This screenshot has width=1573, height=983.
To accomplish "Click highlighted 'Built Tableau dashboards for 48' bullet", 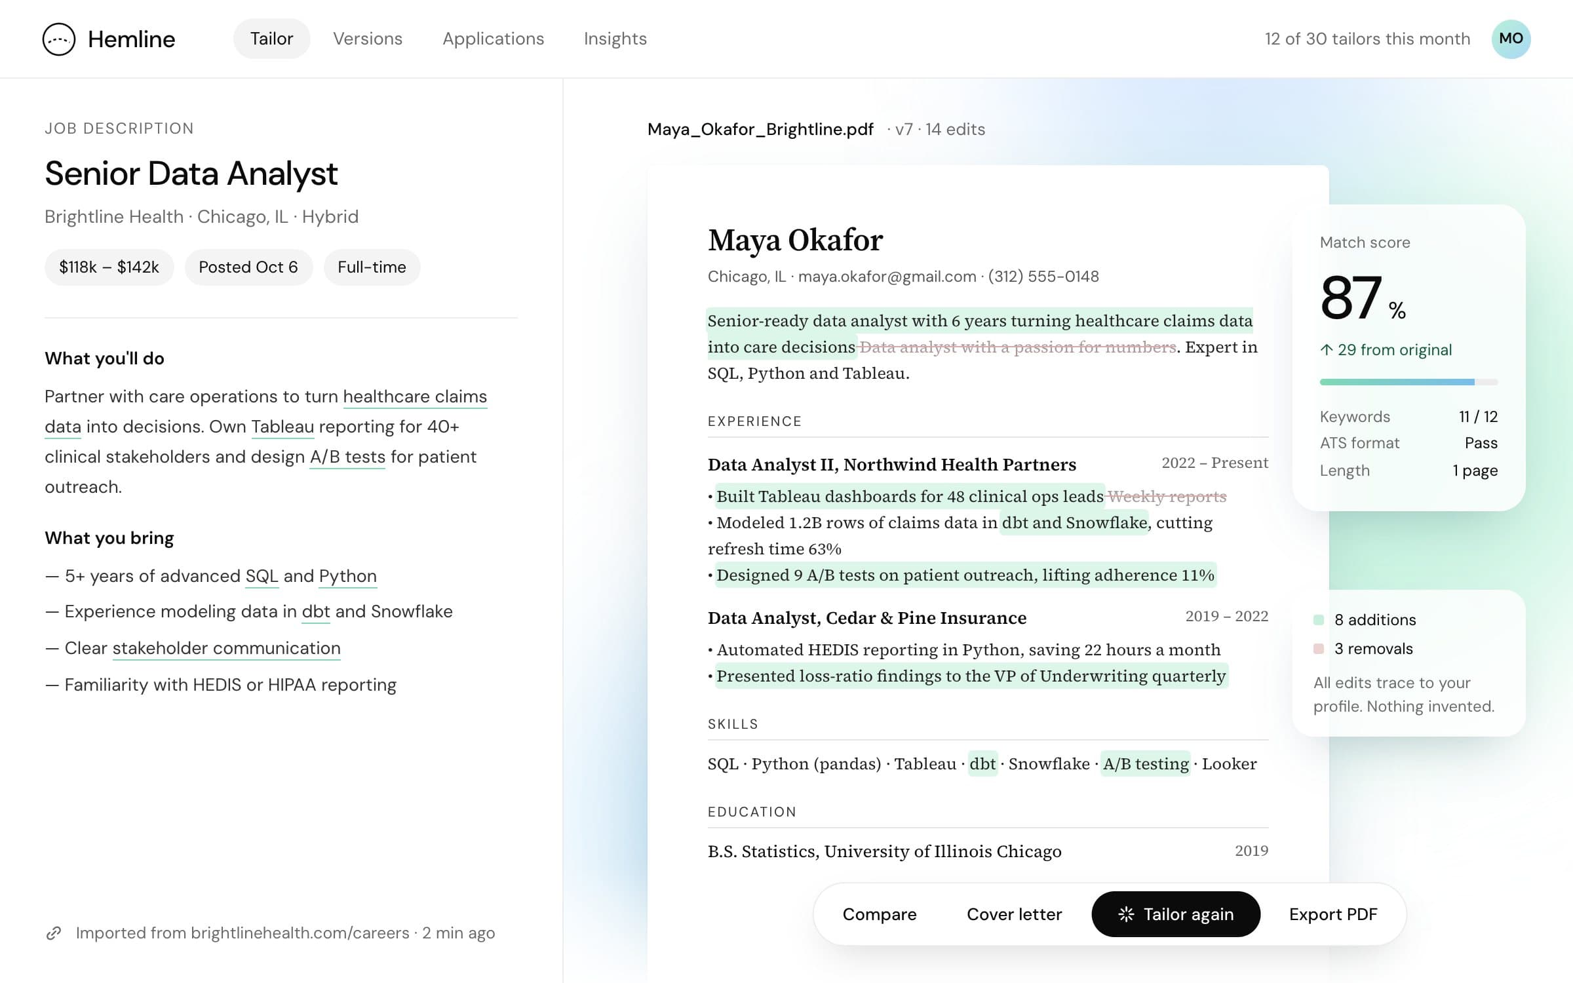I will point(910,497).
